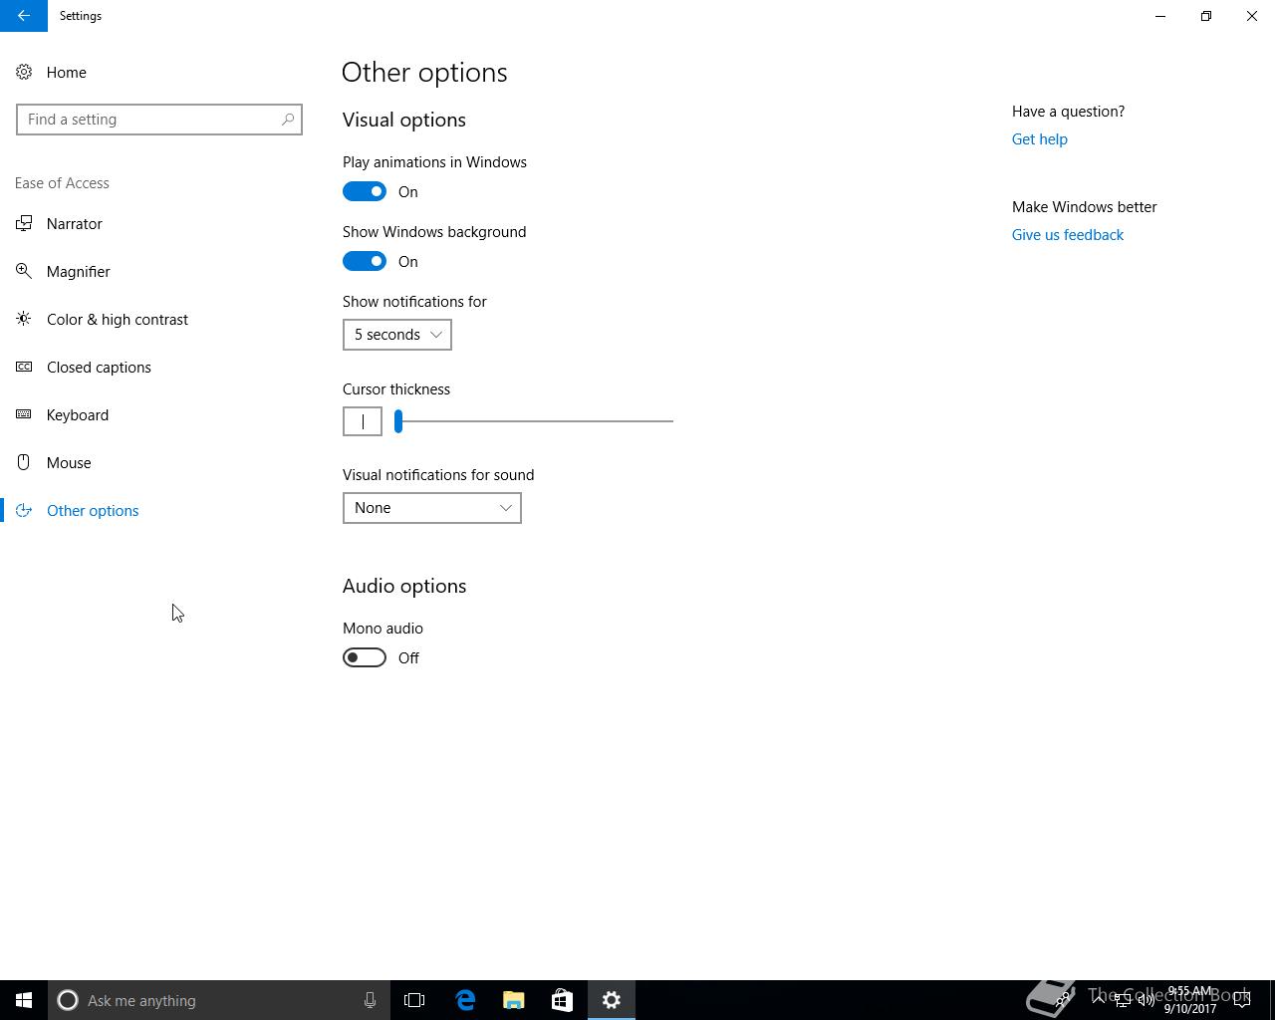
Task: Click the Mouse sidebar icon
Action: [24, 463]
